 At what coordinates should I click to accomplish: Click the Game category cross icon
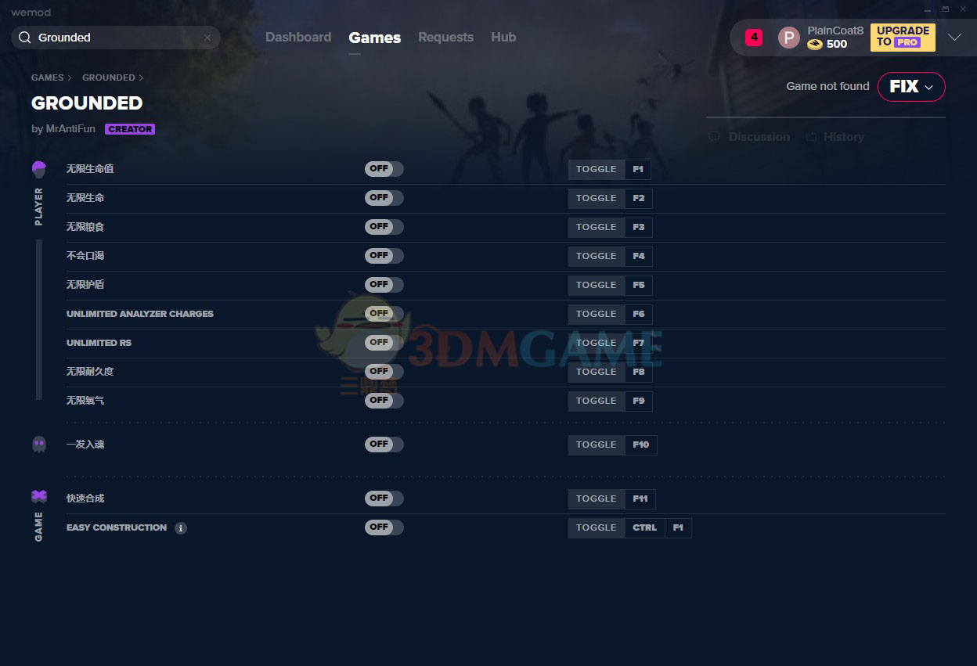[x=39, y=496]
